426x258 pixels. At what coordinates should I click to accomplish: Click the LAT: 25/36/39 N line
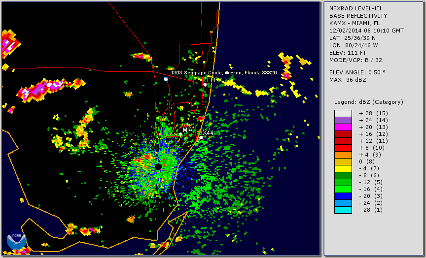pyautogui.click(x=353, y=38)
